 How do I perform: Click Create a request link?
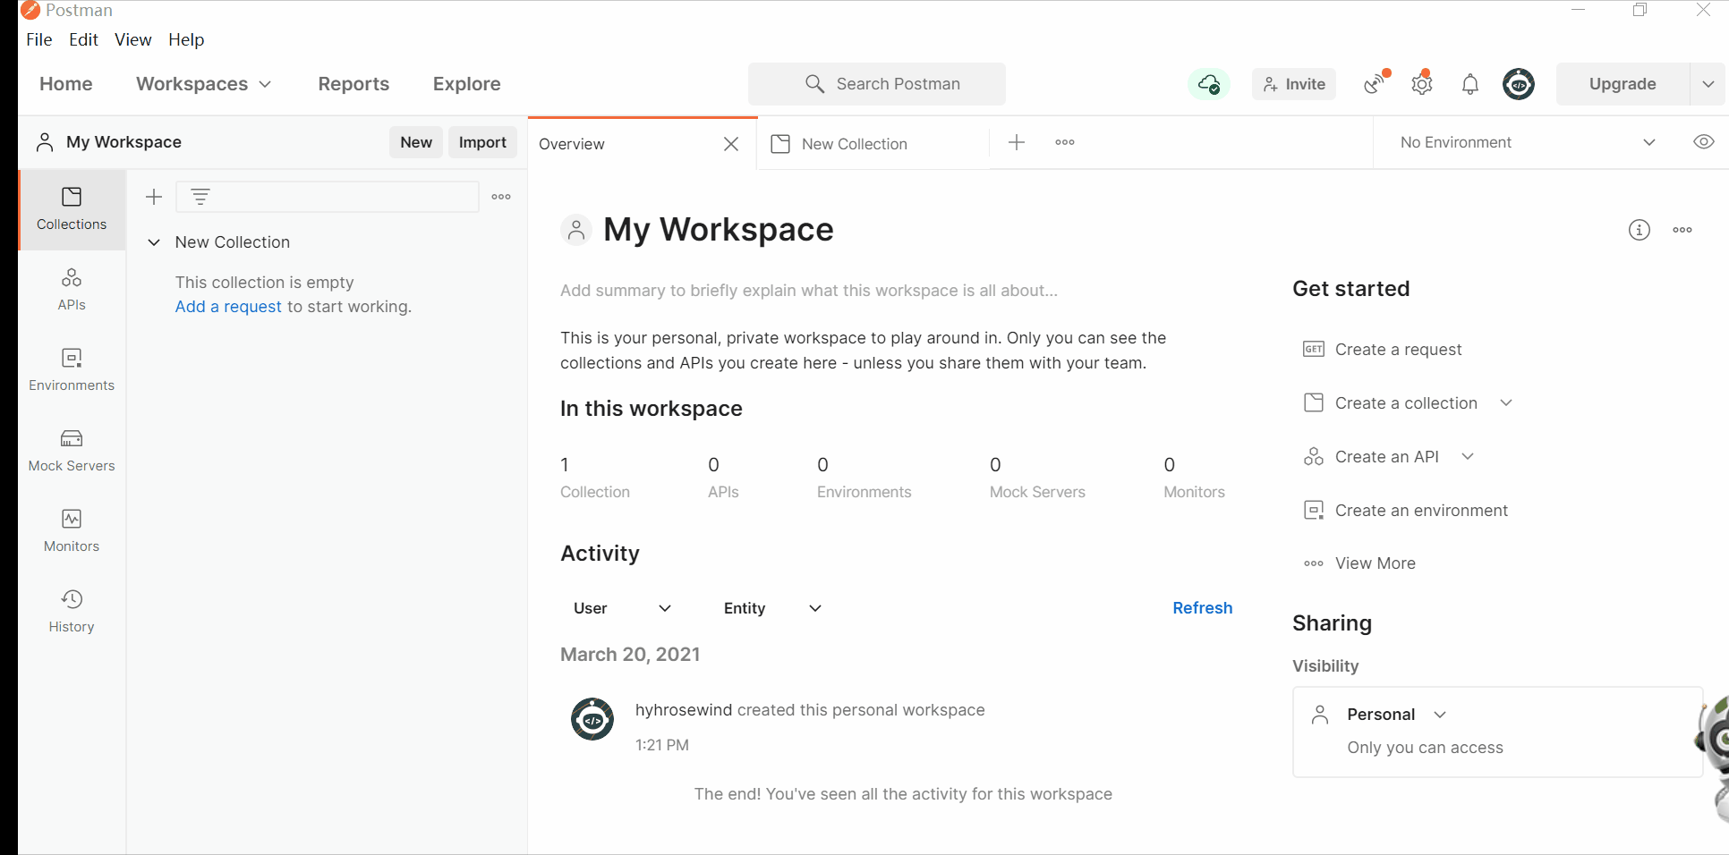pyautogui.click(x=1398, y=350)
